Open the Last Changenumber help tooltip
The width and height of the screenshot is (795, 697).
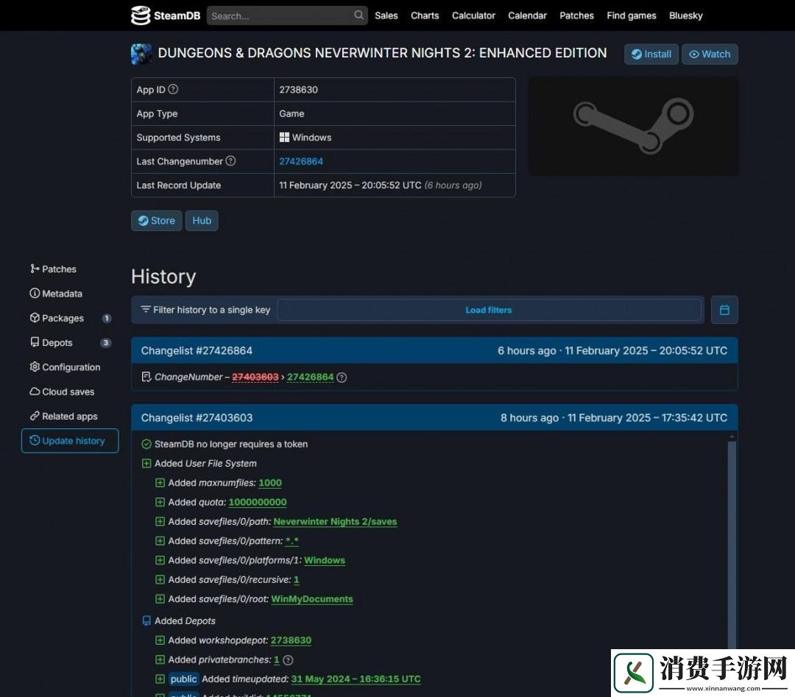230,161
